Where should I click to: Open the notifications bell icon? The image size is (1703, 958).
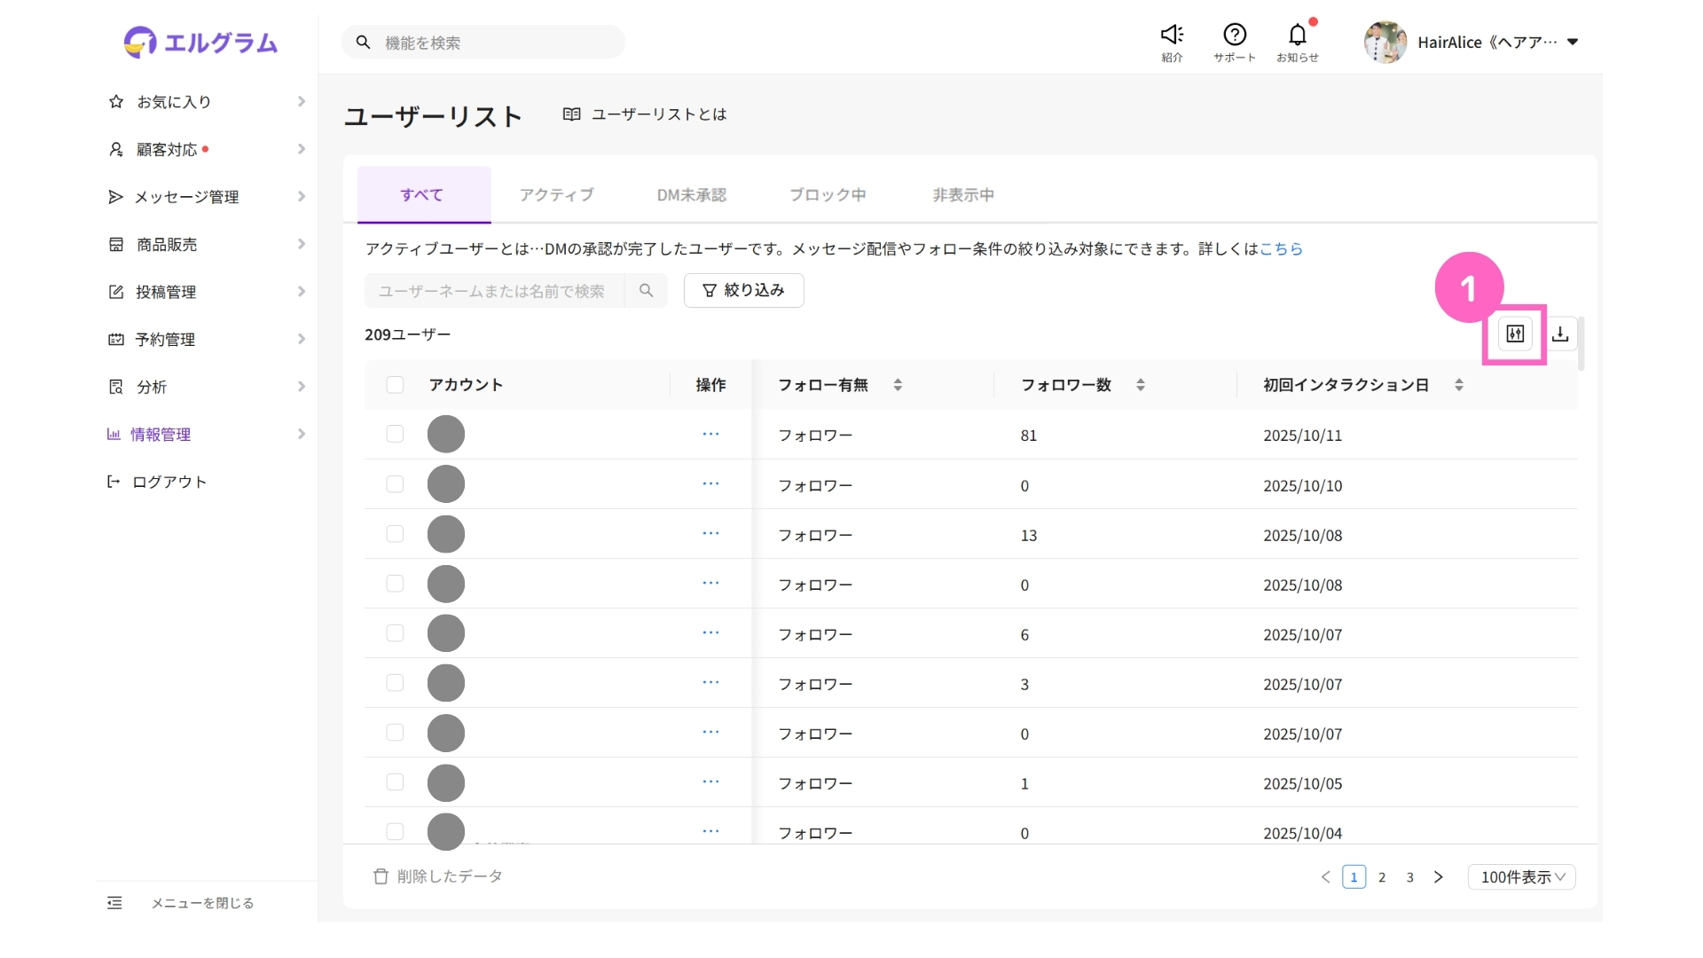[1297, 35]
